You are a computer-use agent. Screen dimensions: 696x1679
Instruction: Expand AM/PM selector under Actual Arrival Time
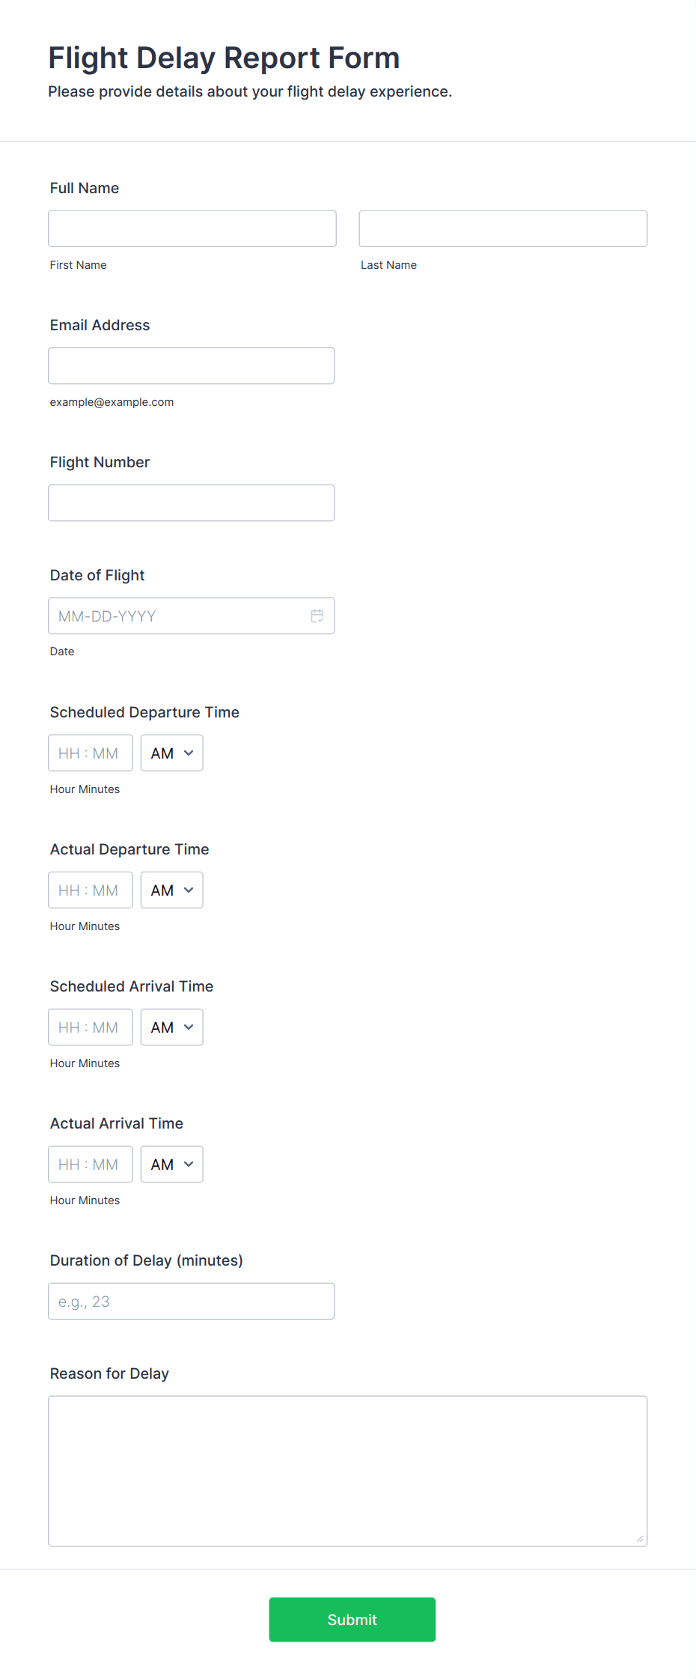tap(172, 1164)
